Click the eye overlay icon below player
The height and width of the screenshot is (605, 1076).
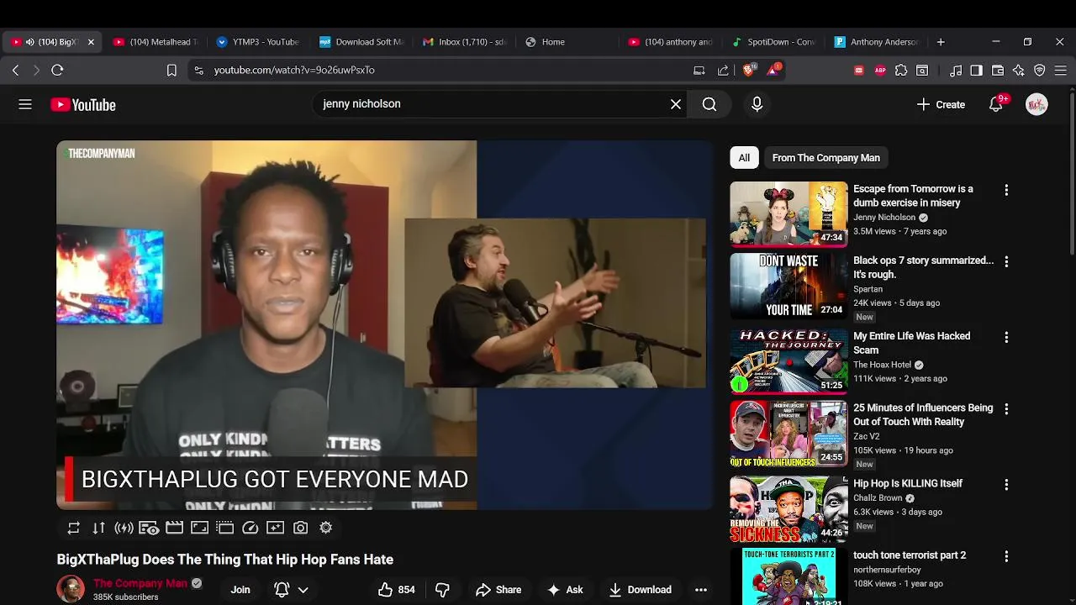[149, 528]
